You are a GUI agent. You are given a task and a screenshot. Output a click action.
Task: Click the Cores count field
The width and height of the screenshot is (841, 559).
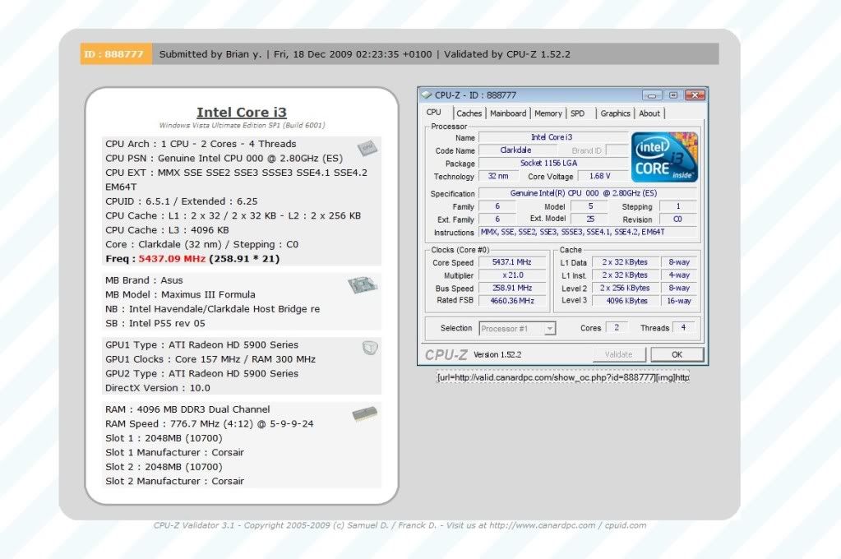[617, 327]
